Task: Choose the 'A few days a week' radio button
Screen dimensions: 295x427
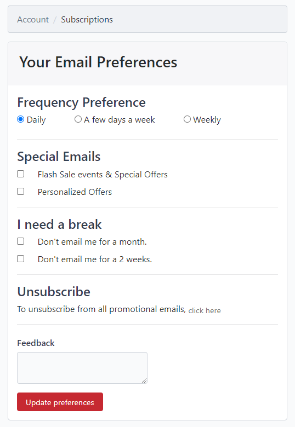Action: pyautogui.click(x=78, y=119)
